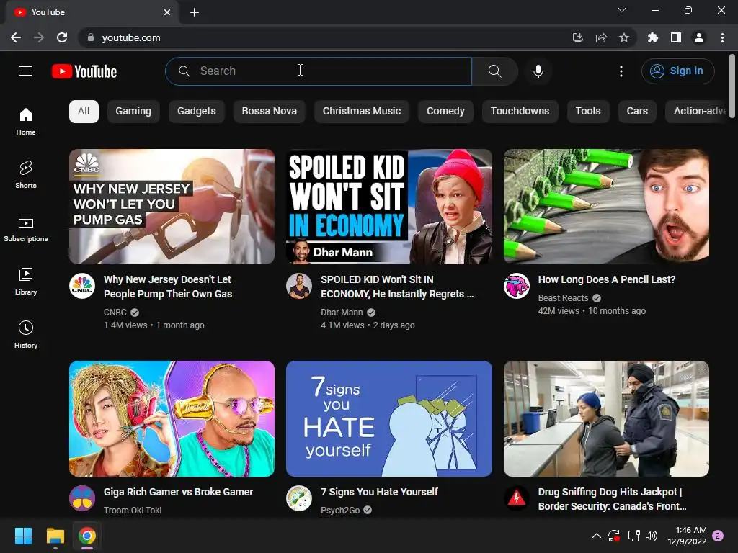738x553 pixels.
Task: Open 7 signs you hate yourself thumbnail
Action: pos(388,418)
